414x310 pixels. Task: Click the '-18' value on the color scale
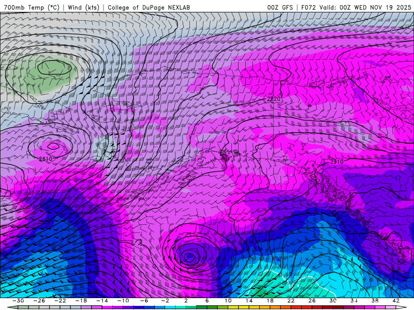[x=81, y=301]
